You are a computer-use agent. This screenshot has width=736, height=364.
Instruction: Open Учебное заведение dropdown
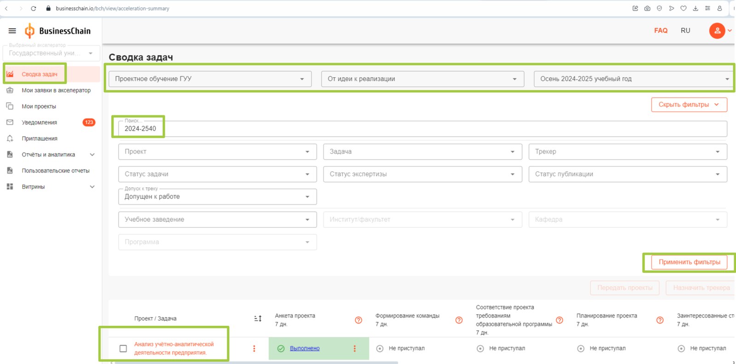tap(217, 220)
